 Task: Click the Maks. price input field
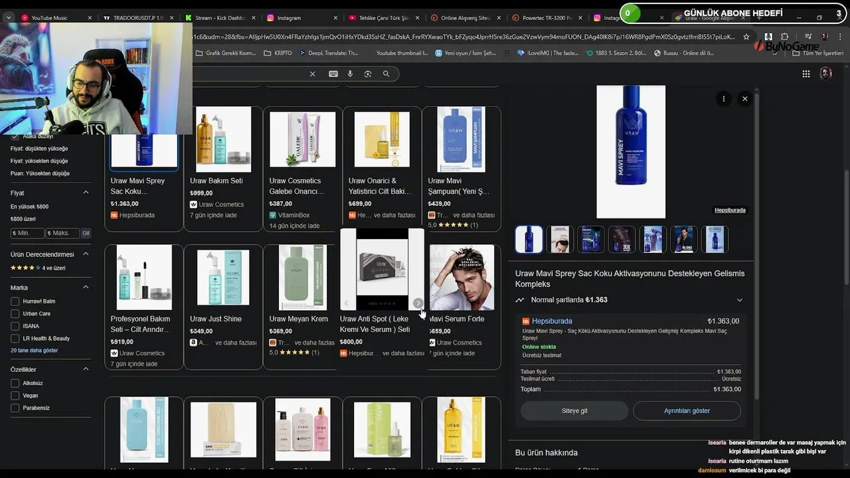(x=62, y=233)
